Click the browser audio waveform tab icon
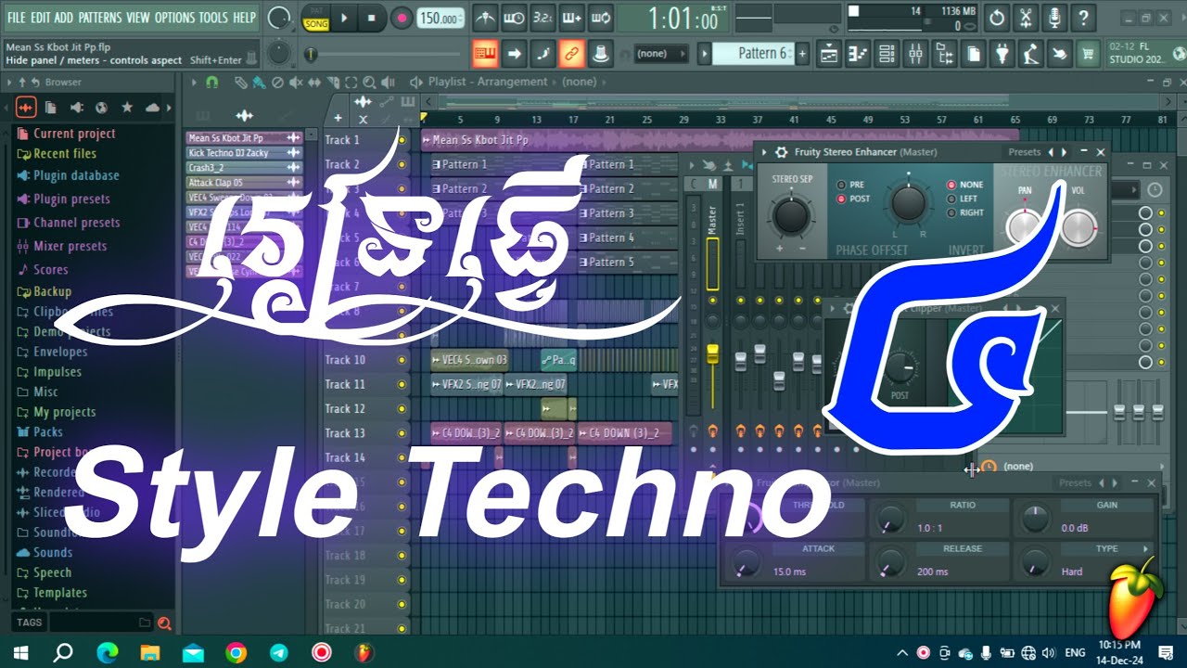 coord(26,108)
